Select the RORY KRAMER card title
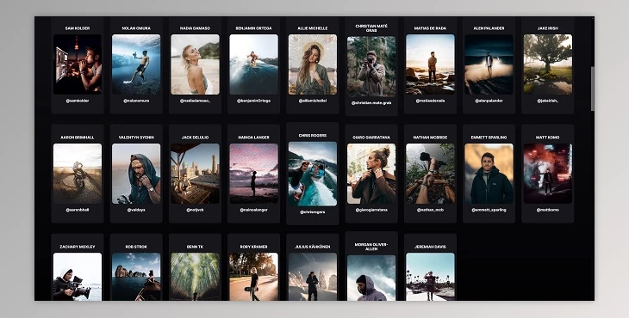The image size is (629, 318). click(x=253, y=247)
